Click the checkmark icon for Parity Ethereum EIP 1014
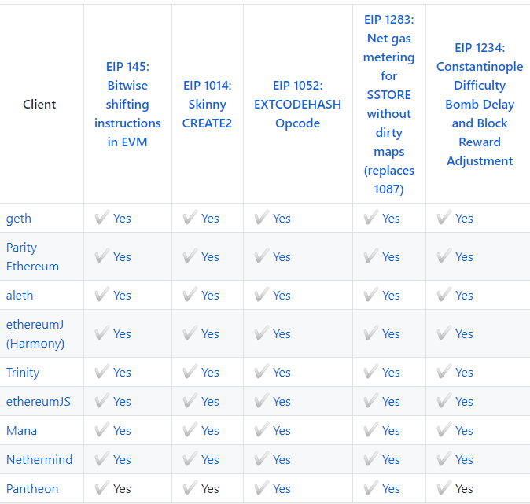The height and width of the screenshot is (504, 530). (190, 256)
